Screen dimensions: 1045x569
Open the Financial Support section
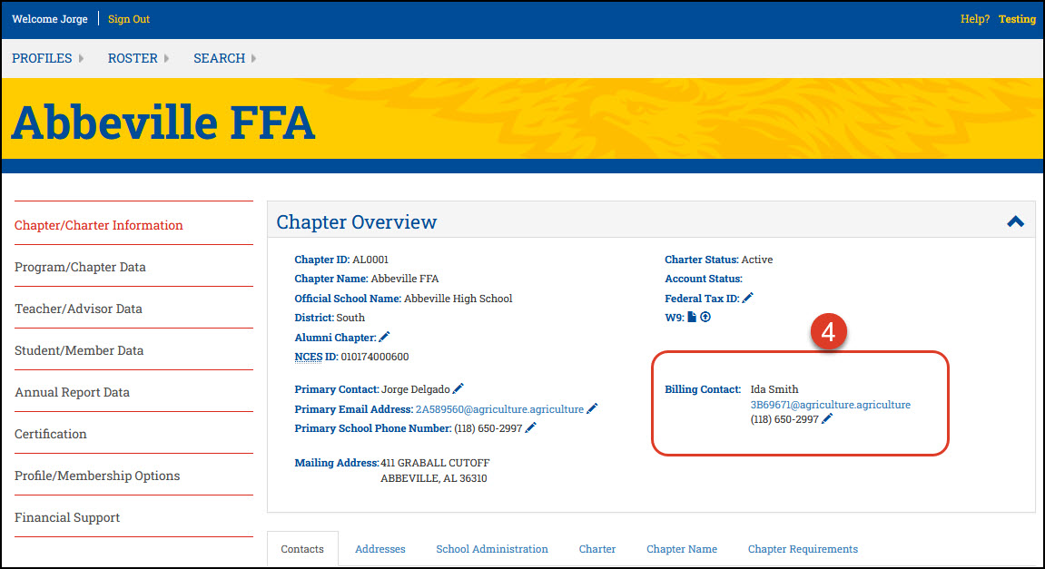(66, 517)
